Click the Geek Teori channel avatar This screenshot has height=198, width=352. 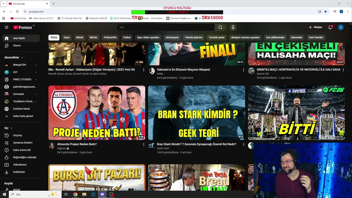pos(152,146)
